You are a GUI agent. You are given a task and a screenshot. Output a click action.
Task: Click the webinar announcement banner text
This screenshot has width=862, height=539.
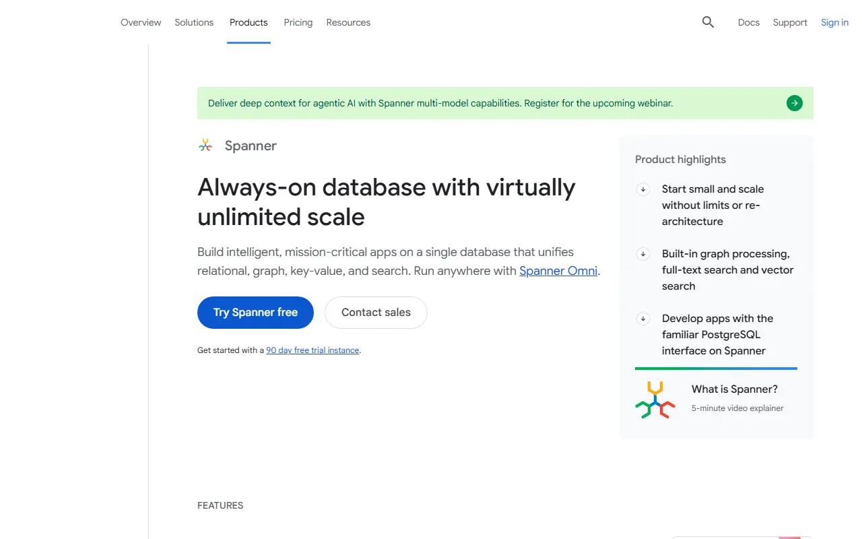pos(440,103)
